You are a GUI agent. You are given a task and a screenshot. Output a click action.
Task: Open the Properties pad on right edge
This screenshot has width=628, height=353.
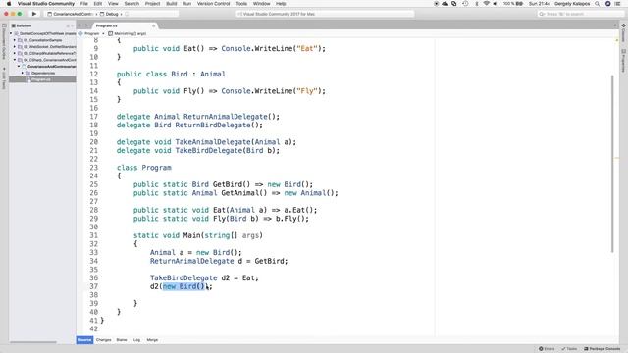coord(624,61)
